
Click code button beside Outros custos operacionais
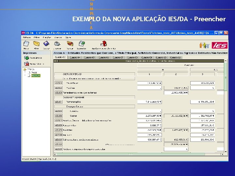[x=58, y=139]
